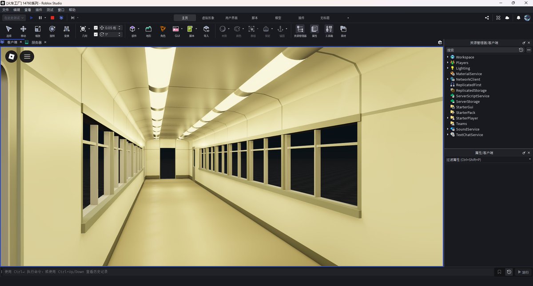
Task: Open the 角色 (Character) tool
Action: [163, 31]
